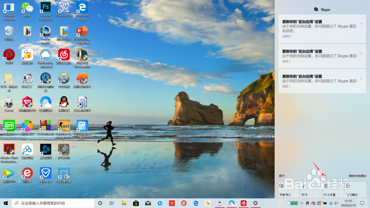The width and height of the screenshot is (370, 208).
Task: Open the JCreator Pro shortcut
Action: [x=64, y=10]
